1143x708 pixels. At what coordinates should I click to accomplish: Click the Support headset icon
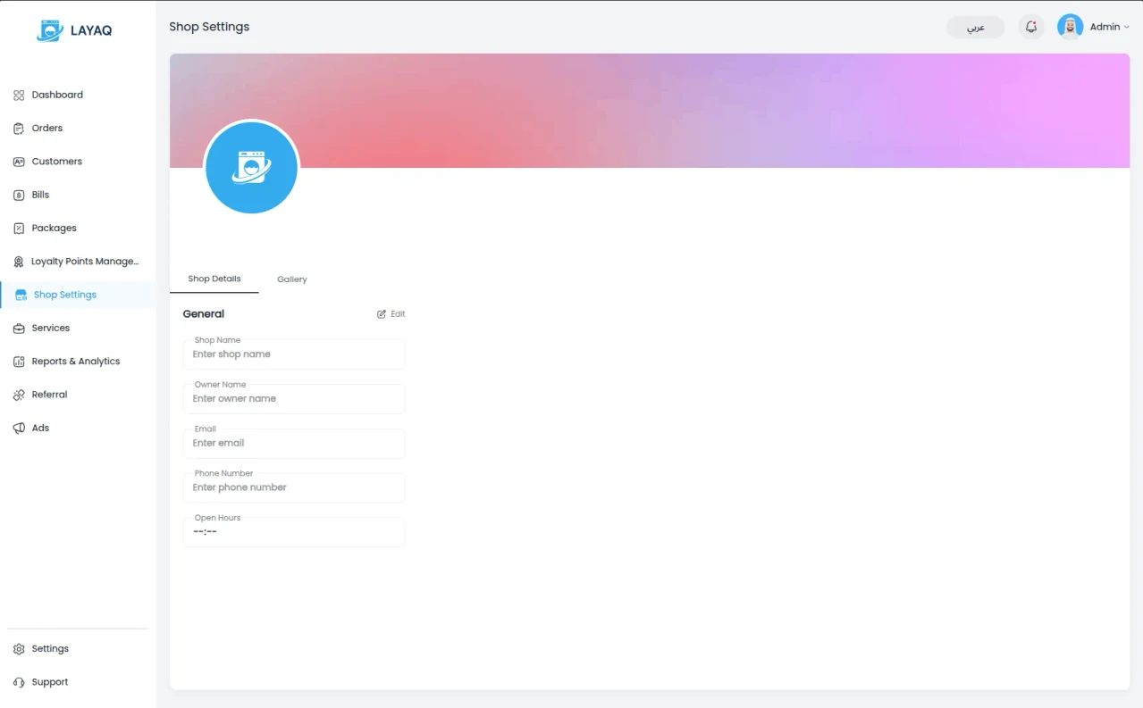pyautogui.click(x=19, y=682)
